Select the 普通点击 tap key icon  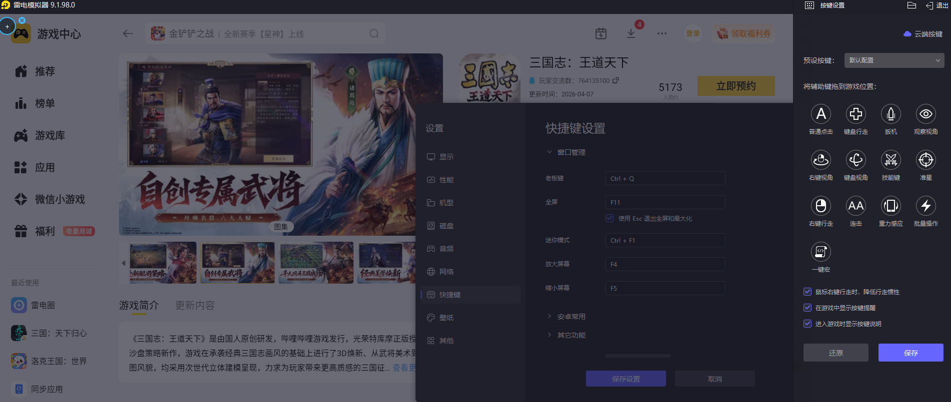820,114
